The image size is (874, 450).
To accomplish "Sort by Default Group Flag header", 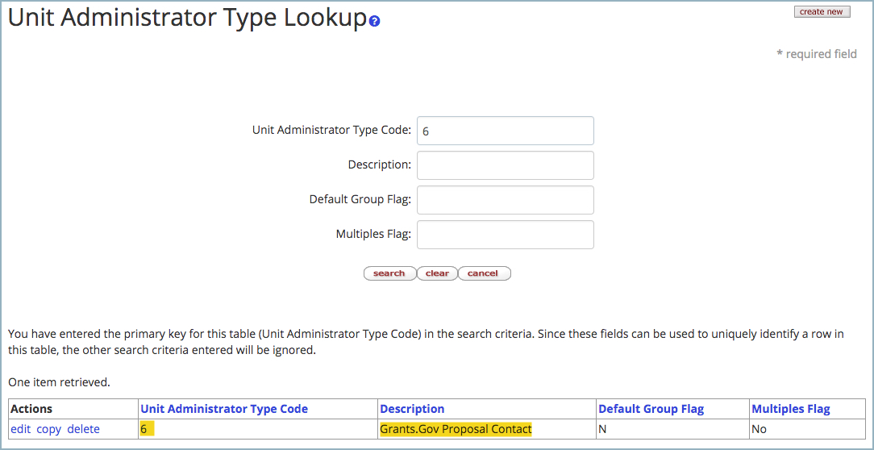I will click(651, 409).
